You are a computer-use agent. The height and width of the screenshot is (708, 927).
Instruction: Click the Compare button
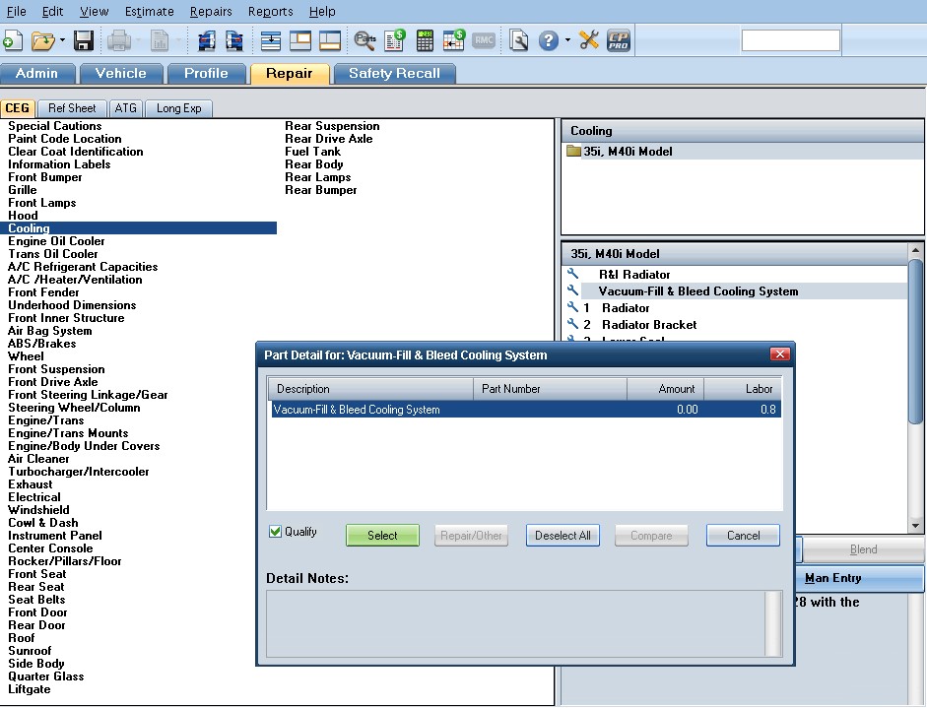click(x=651, y=536)
